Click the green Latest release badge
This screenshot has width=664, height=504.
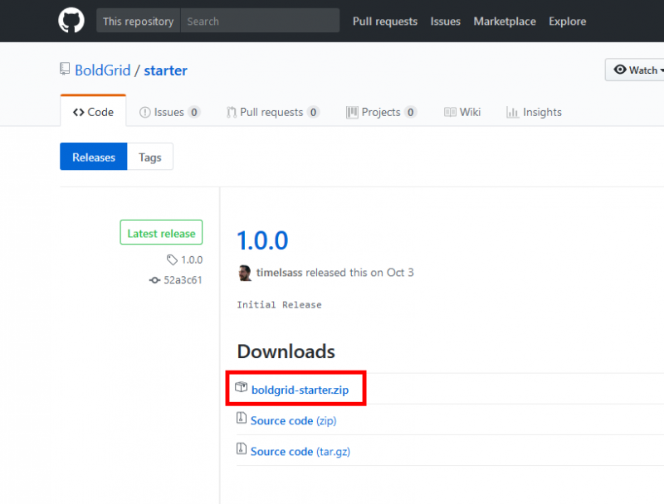coord(161,232)
